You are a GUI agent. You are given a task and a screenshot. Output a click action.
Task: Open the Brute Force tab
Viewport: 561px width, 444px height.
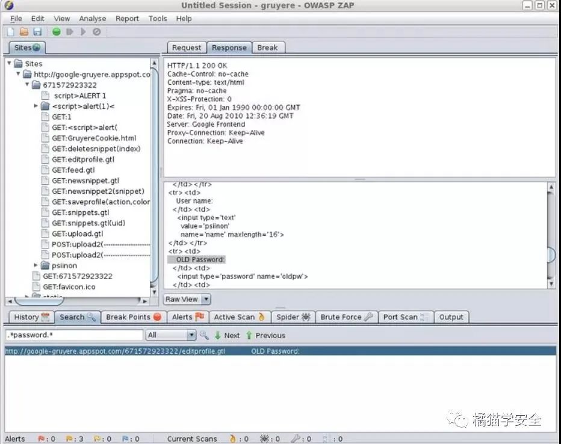pos(346,317)
